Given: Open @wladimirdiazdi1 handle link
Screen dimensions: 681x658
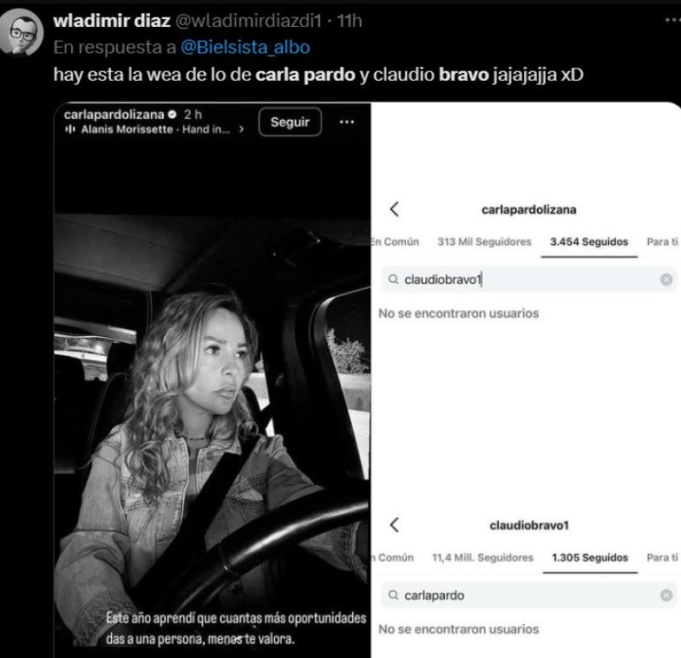Looking at the screenshot, I should pyautogui.click(x=248, y=21).
